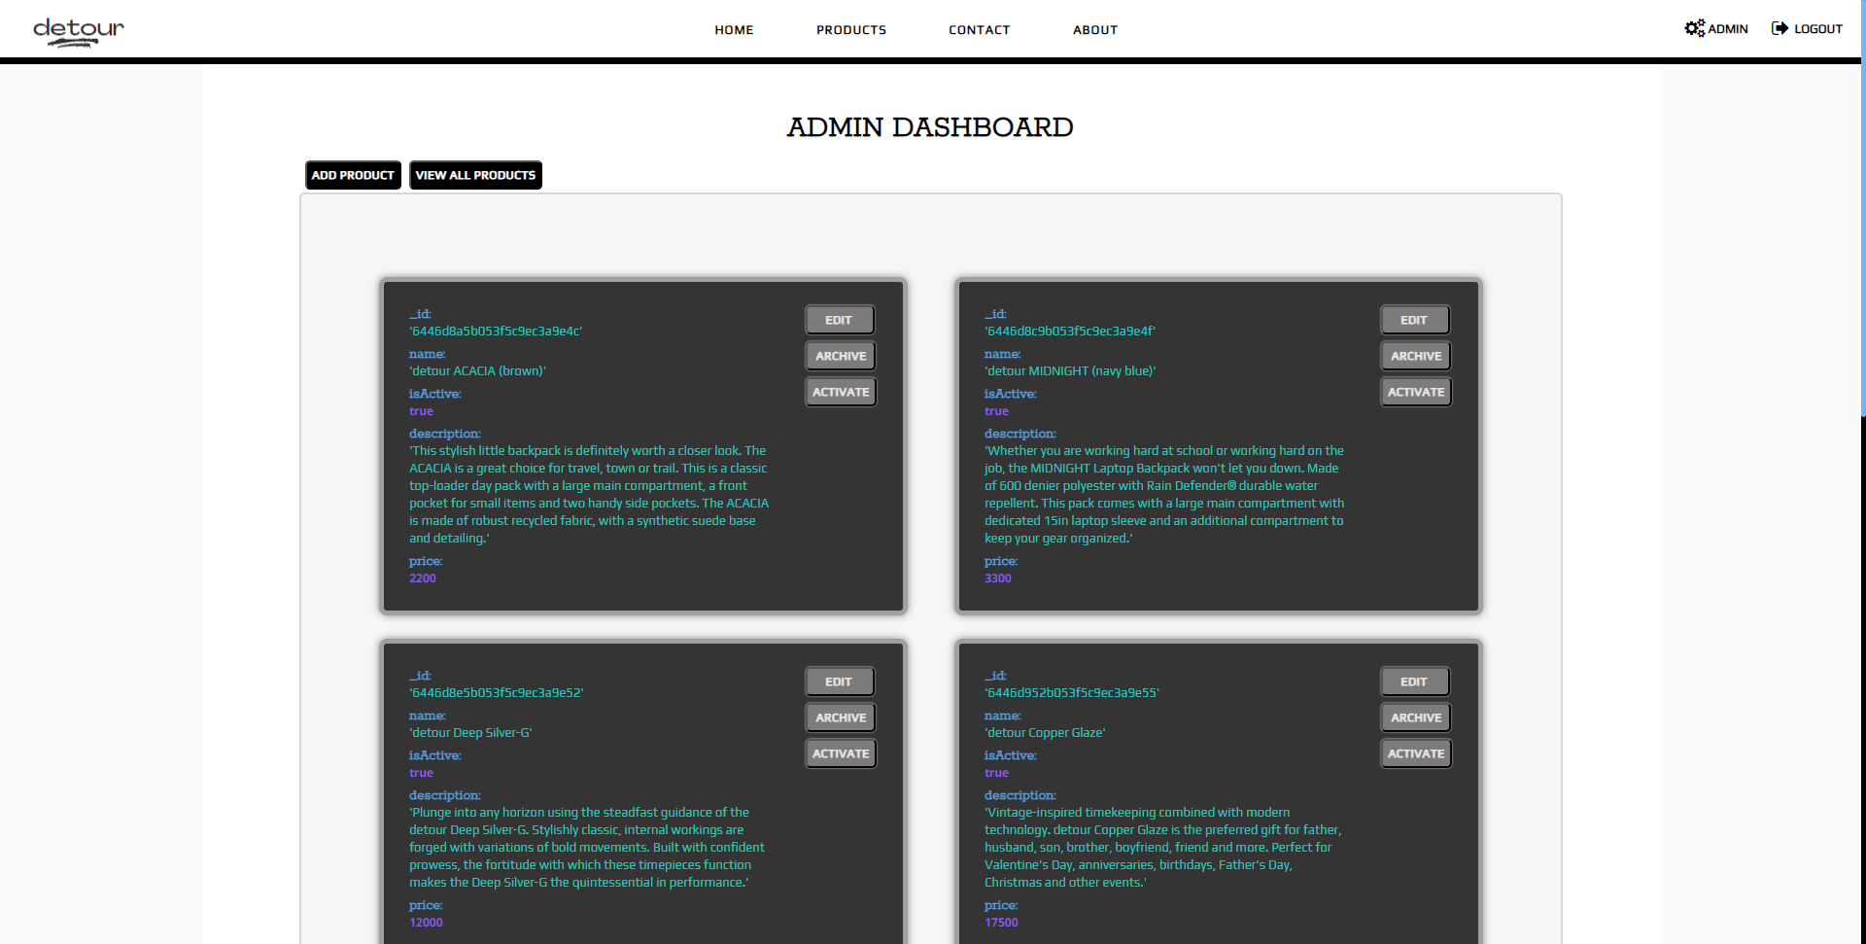Image resolution: width=1866 pixels, height=944 pixels.
Task: Click the ACACIA description paragraph
Action: (x=589, y=495)
